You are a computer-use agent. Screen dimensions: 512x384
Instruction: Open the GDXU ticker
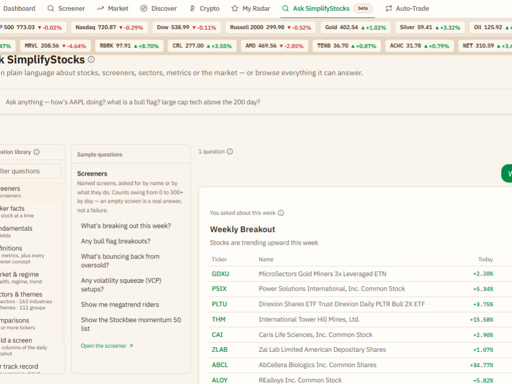(220, 274)
